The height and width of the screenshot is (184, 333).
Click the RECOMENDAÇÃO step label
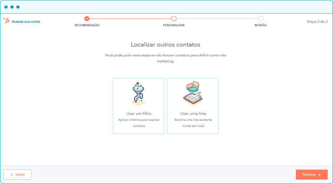coord(87,25)
